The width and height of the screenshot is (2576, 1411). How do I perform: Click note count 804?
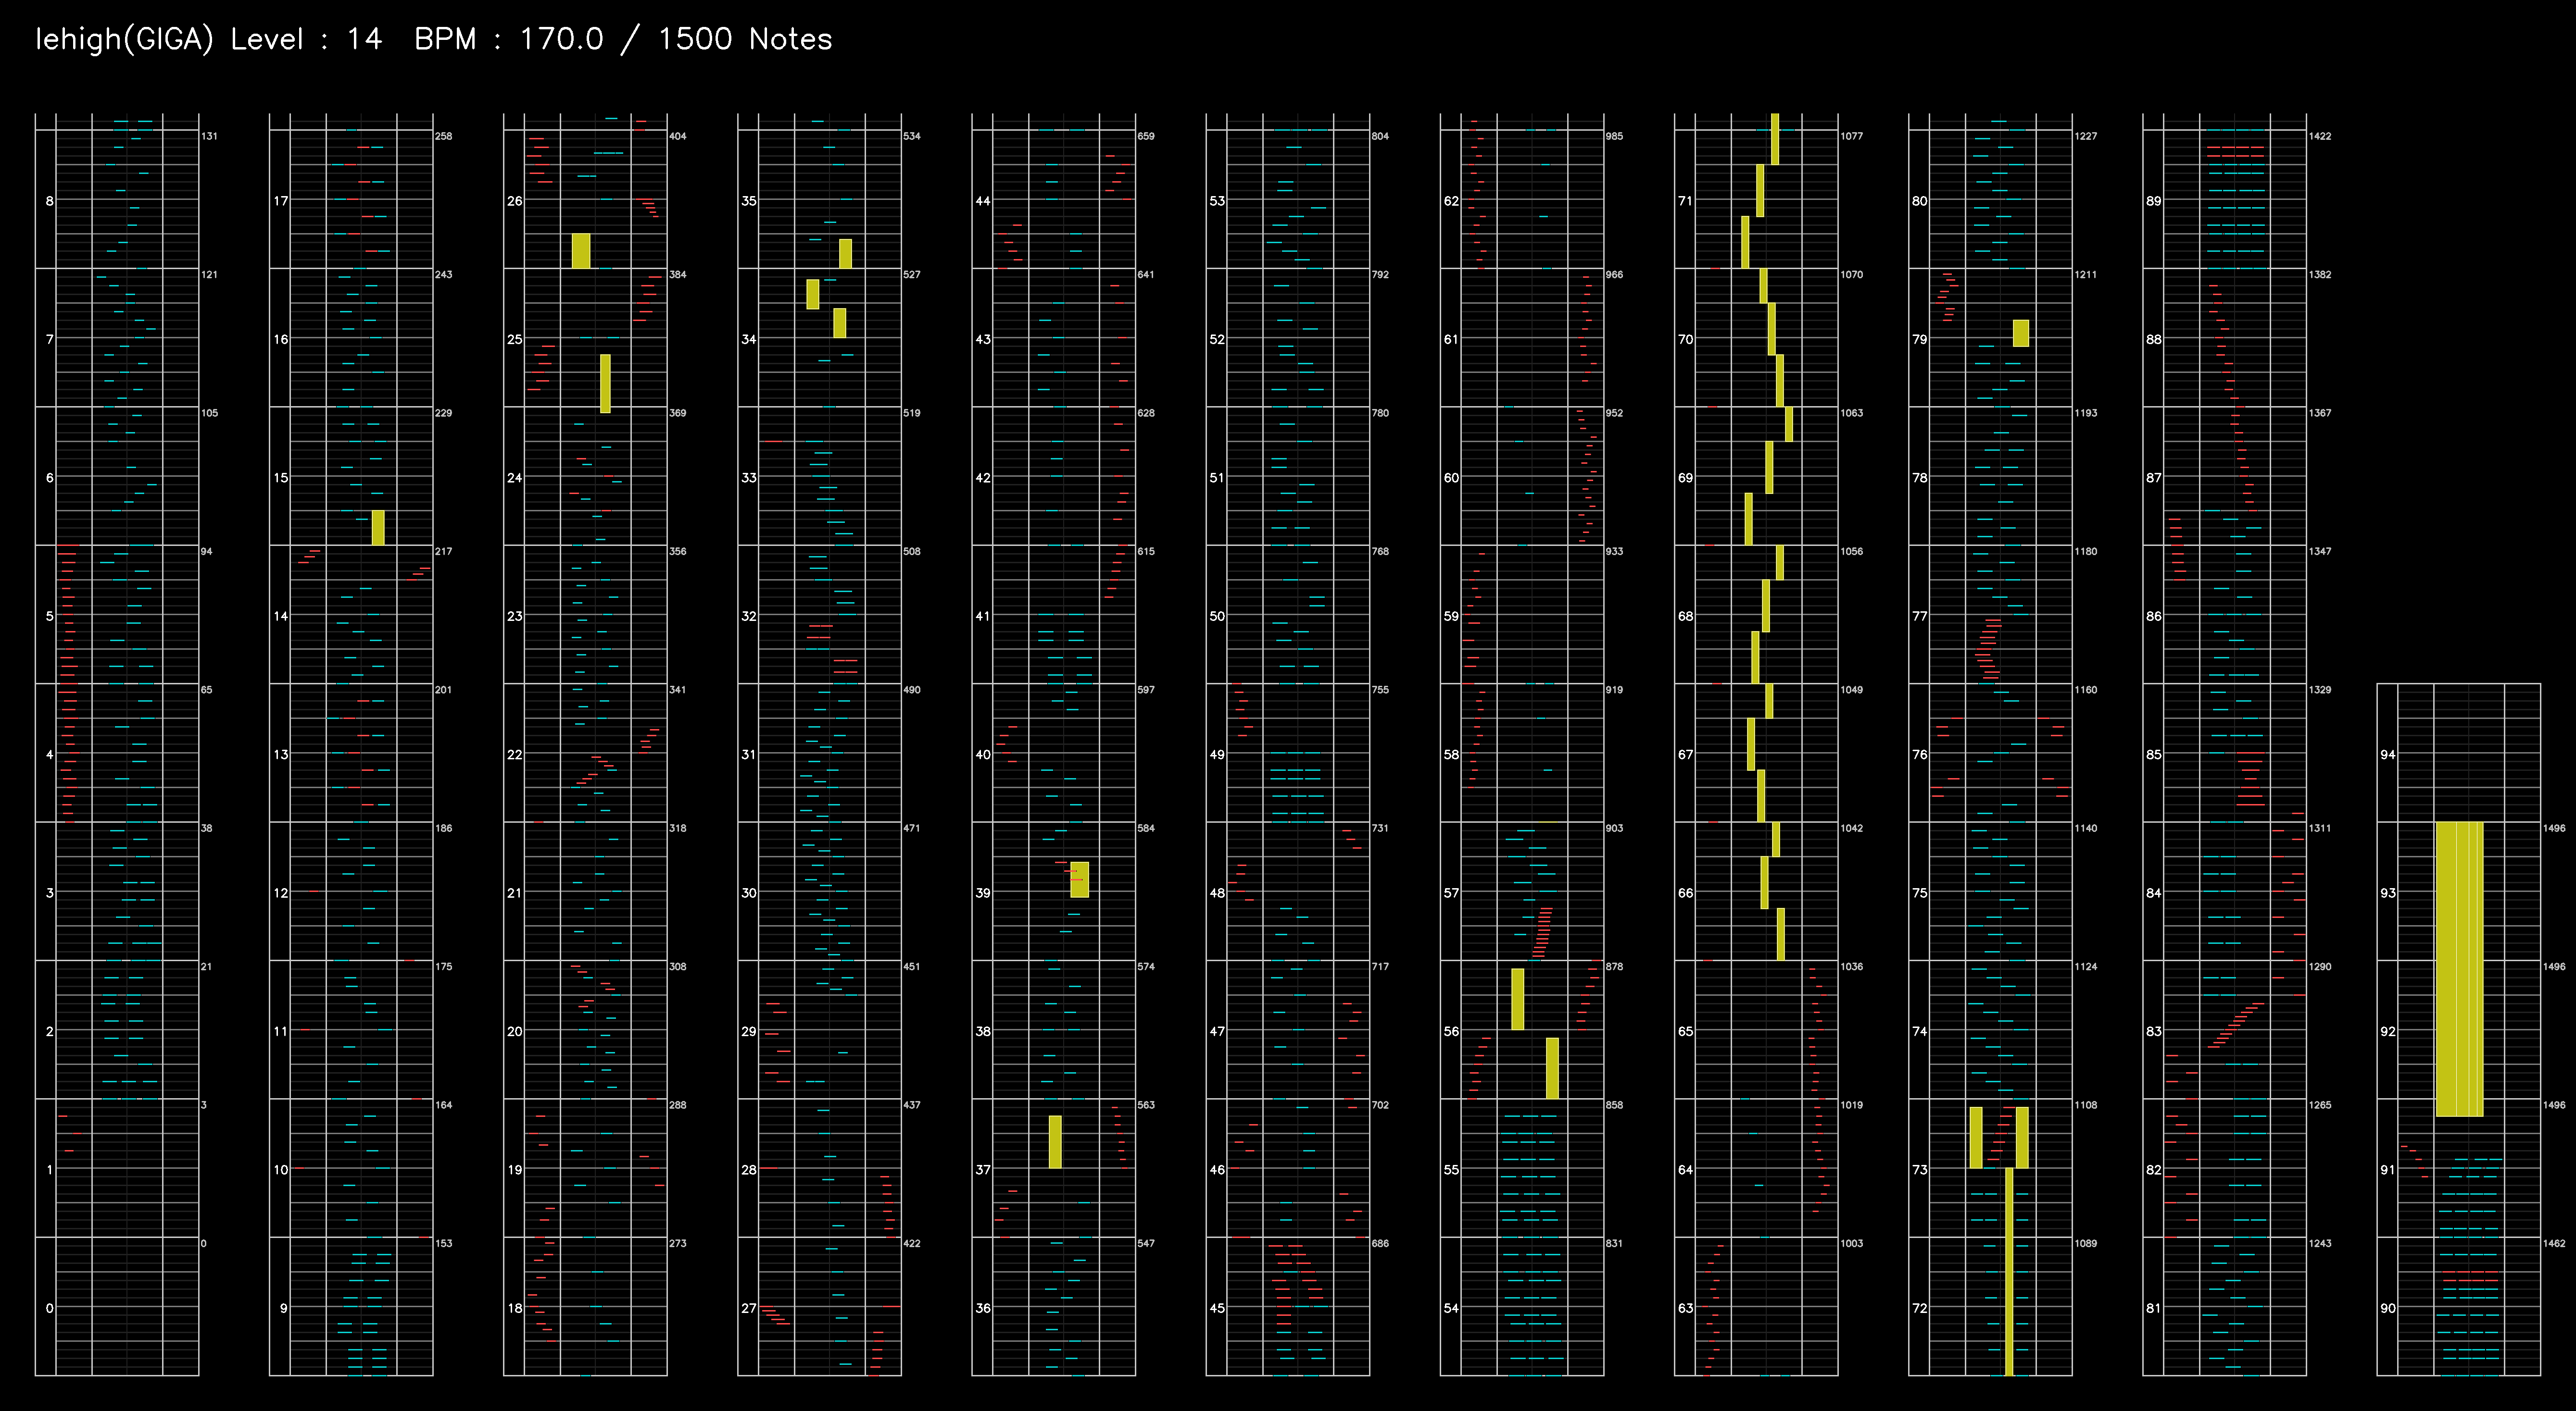point(1379,136)
